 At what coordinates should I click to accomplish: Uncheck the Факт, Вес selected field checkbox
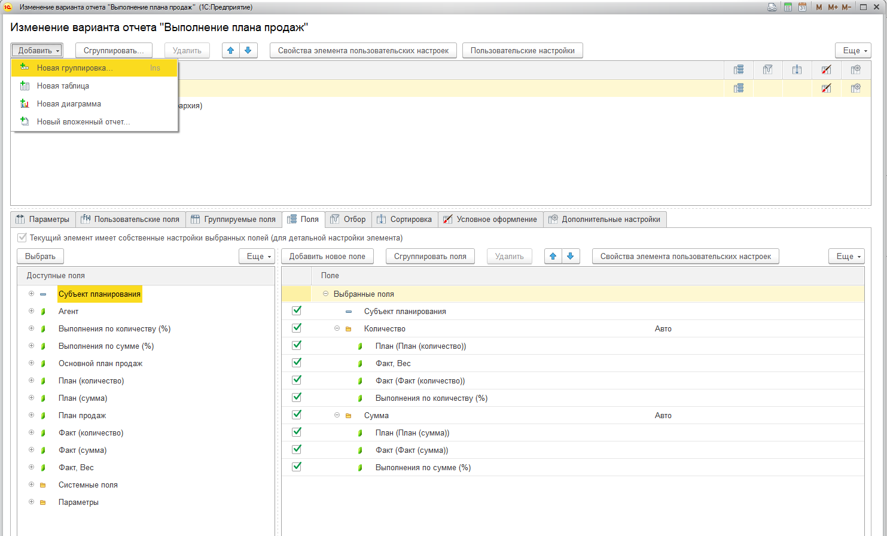tap(297, 363)
